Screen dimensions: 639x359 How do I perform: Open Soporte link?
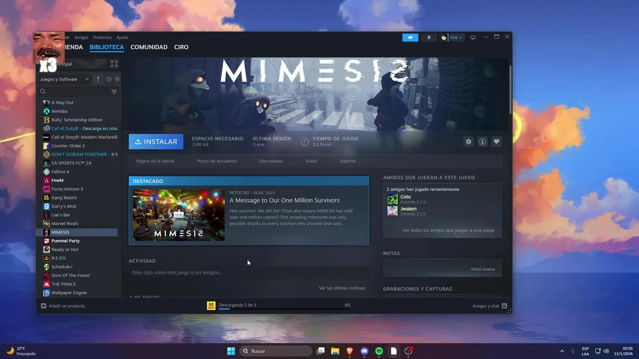click(x=347, y=161)
